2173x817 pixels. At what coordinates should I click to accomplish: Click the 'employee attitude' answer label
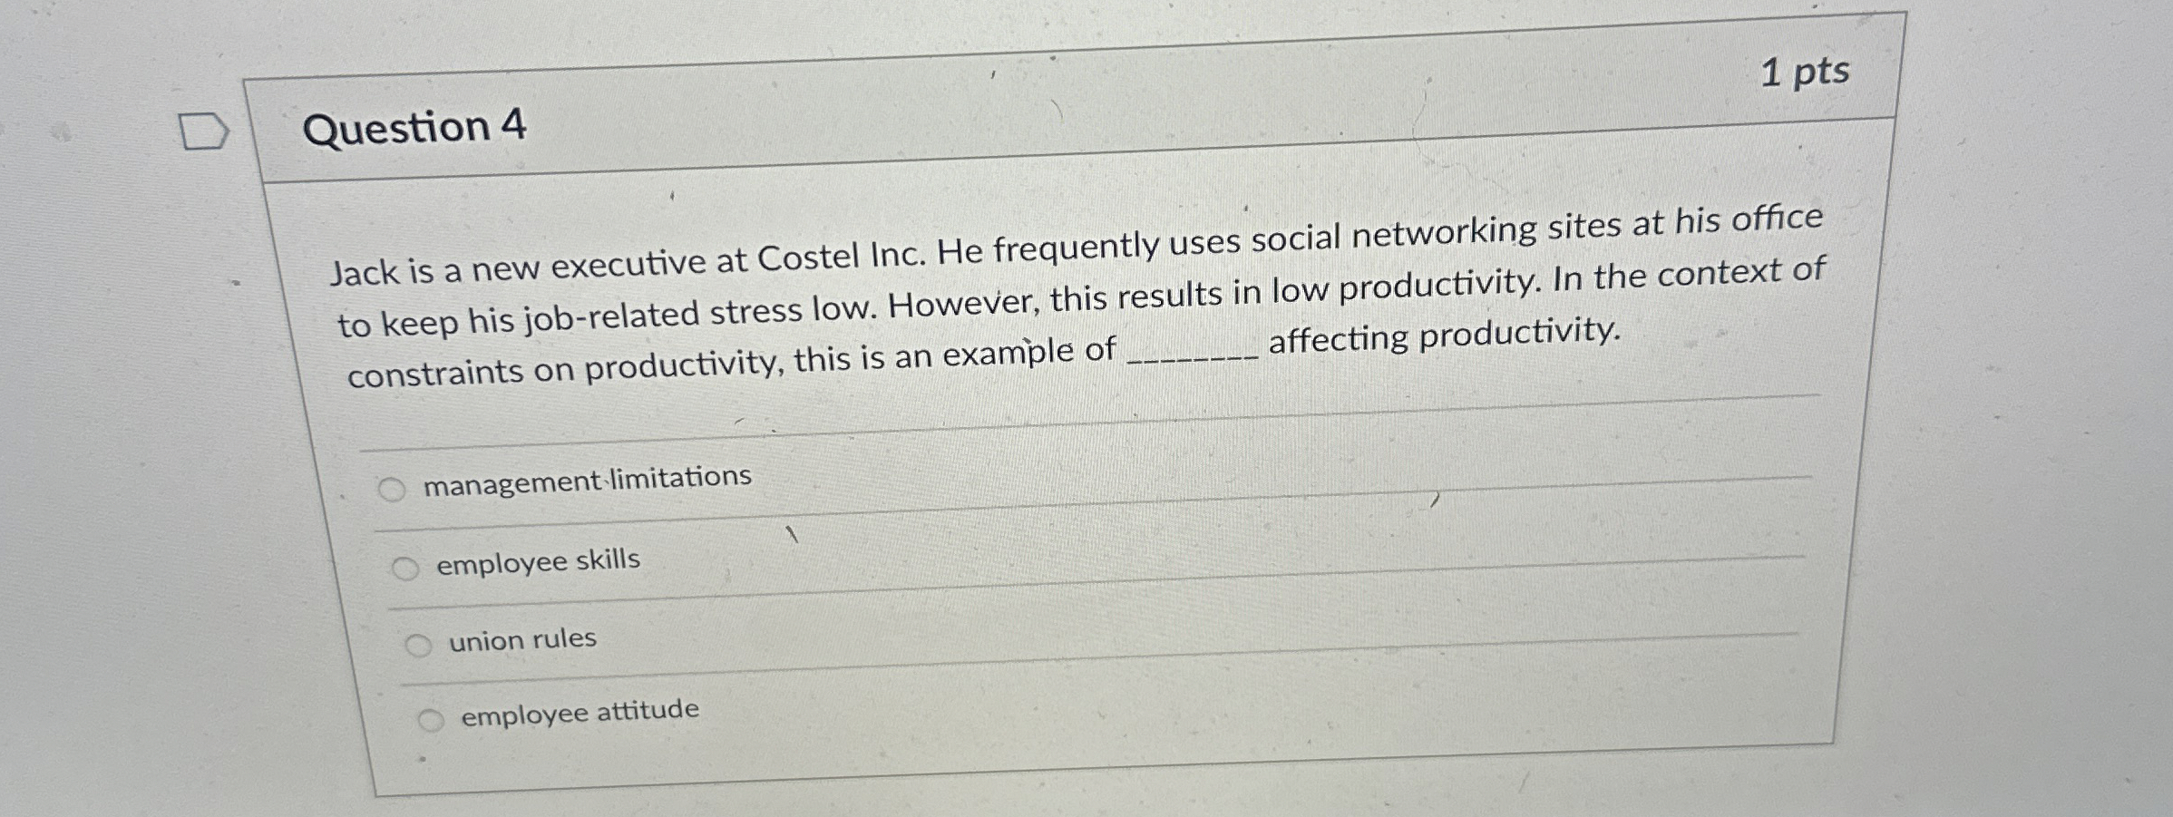pyautogui.click(x=579, y=713)
